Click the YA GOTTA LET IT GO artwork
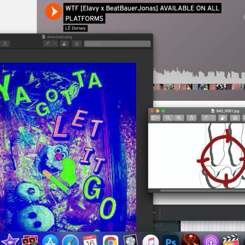Screen dimensions: 245x245 (68, 147)
